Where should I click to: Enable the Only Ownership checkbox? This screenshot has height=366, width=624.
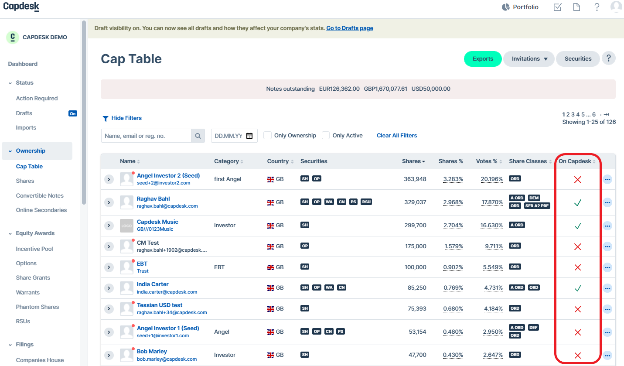tap(267, 135)
